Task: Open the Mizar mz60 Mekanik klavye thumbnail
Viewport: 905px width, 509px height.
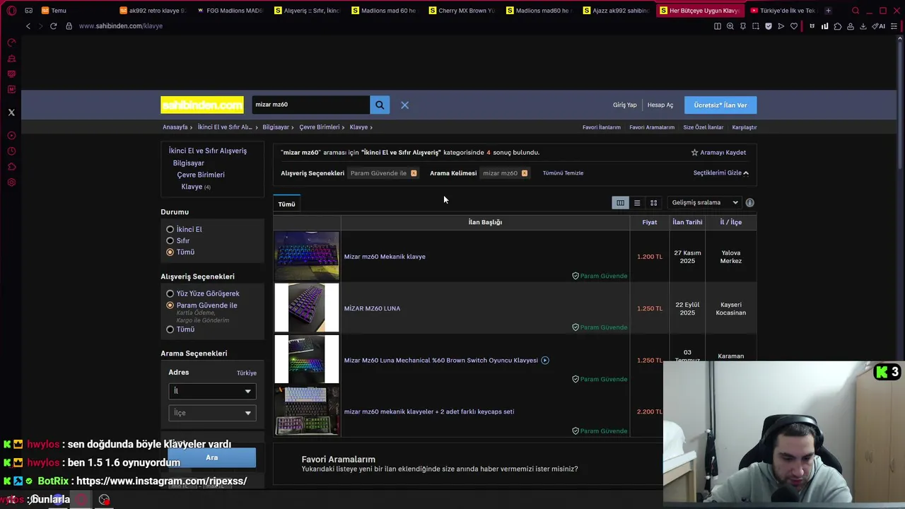Action: pos(307,257)
